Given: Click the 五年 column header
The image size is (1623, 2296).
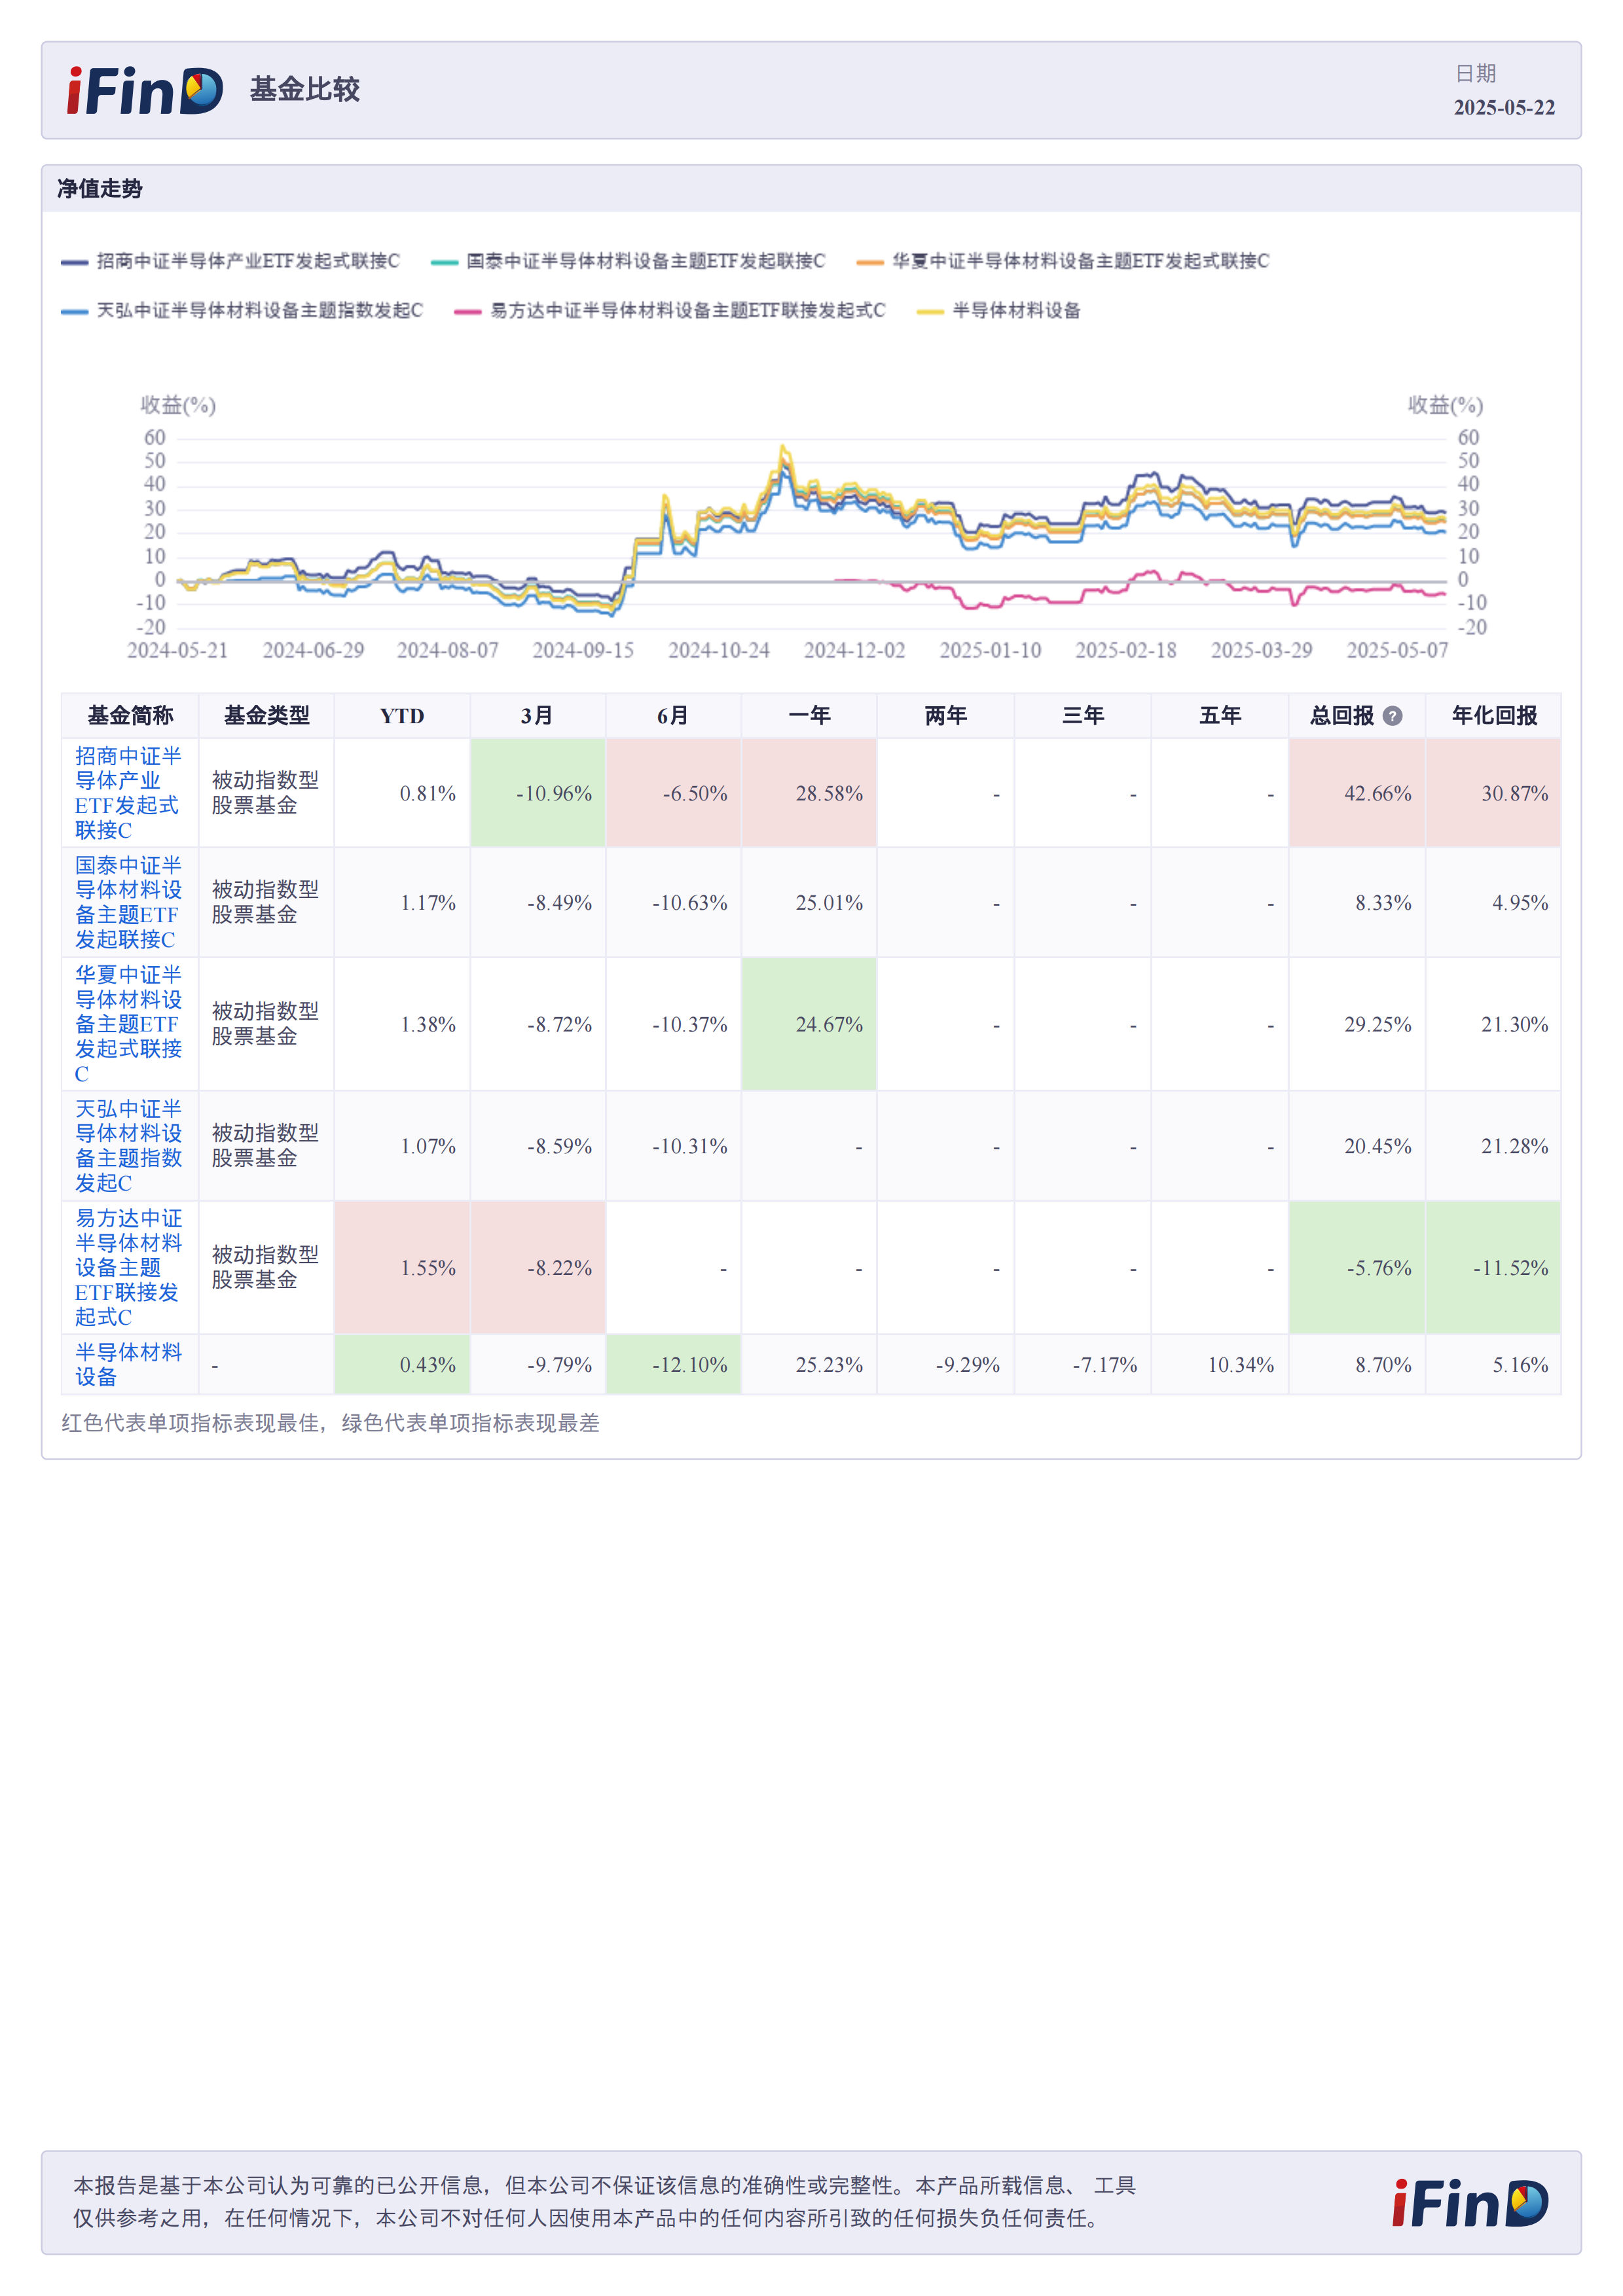Looking at the screenshot, I should (1220, 716).
